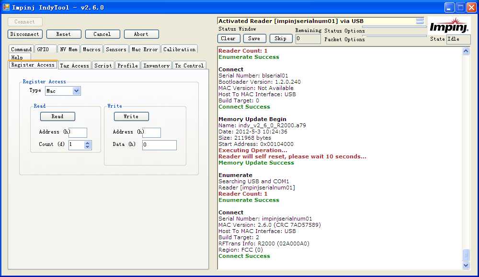Click 'Memory Update Begin' heading line
The width and height of the screenshot is (479, 277).
(x=252, y=119)
